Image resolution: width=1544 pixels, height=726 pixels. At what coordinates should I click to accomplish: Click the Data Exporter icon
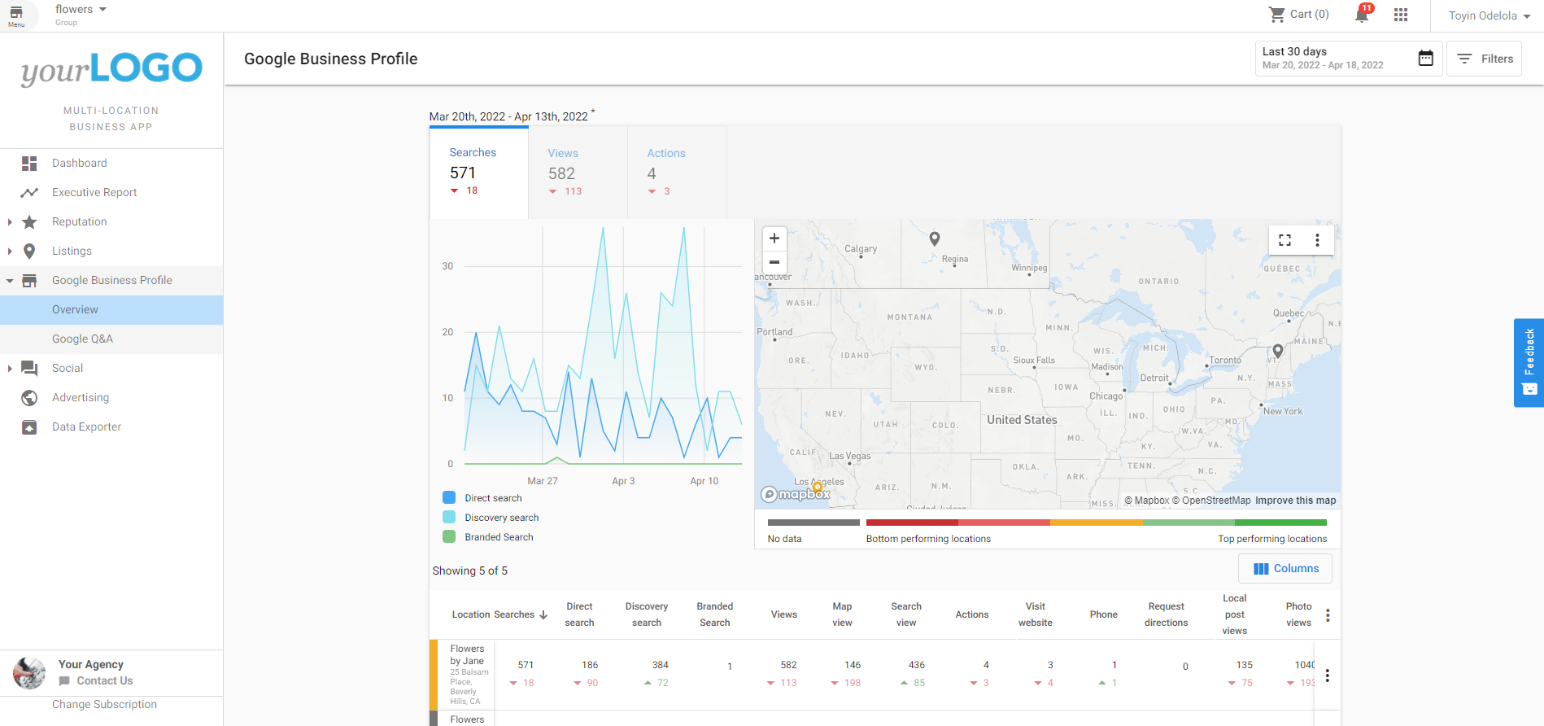pyautogui.click(x=29, y=426)
